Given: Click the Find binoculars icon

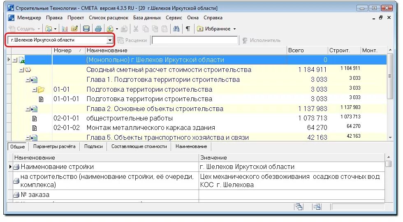Looking at the screenshot, I should pyautogui.click(x=176, y=29).
